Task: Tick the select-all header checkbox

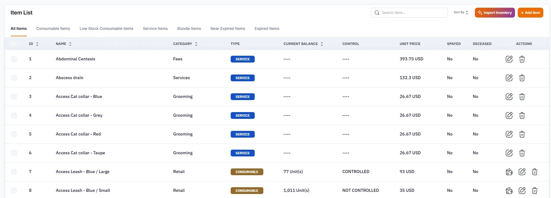Action: coord(13,44)
